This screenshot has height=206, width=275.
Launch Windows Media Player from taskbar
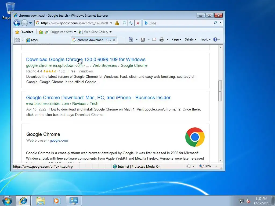click(57, 201)
